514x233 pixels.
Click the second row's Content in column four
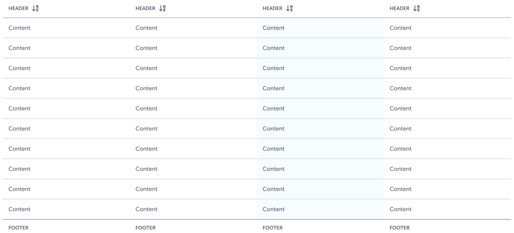tap(400, 48)
